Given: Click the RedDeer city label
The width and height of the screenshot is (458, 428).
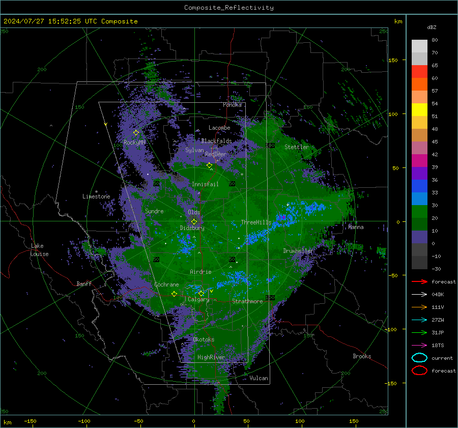Looking at the screenshot, I should [x=216, y=154].
